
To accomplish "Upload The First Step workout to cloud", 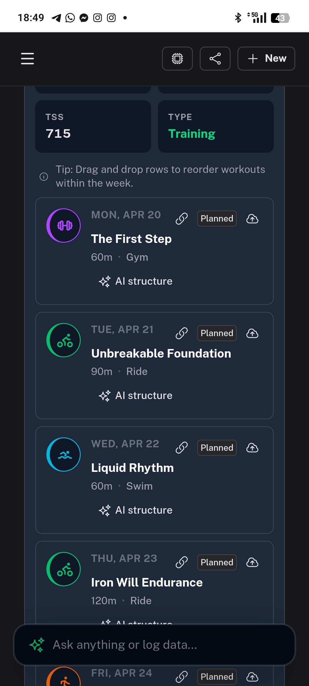I will (x=252, y=219).
